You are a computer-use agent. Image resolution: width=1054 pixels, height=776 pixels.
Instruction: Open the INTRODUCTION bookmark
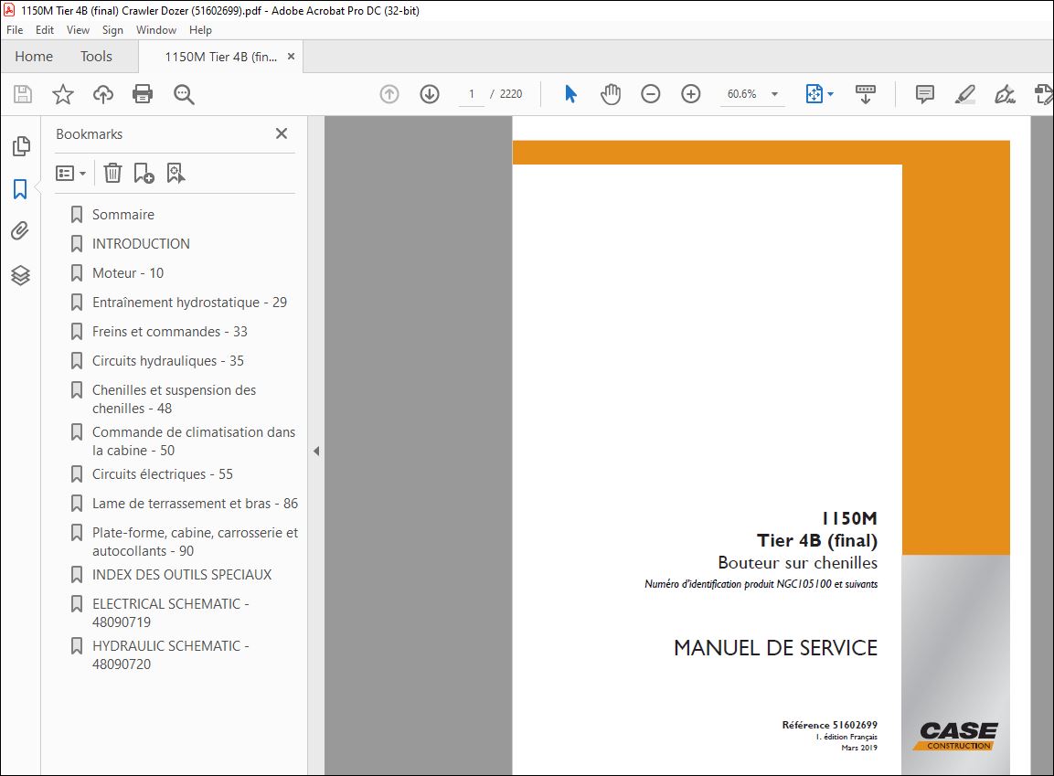click(x=141, y=244)
